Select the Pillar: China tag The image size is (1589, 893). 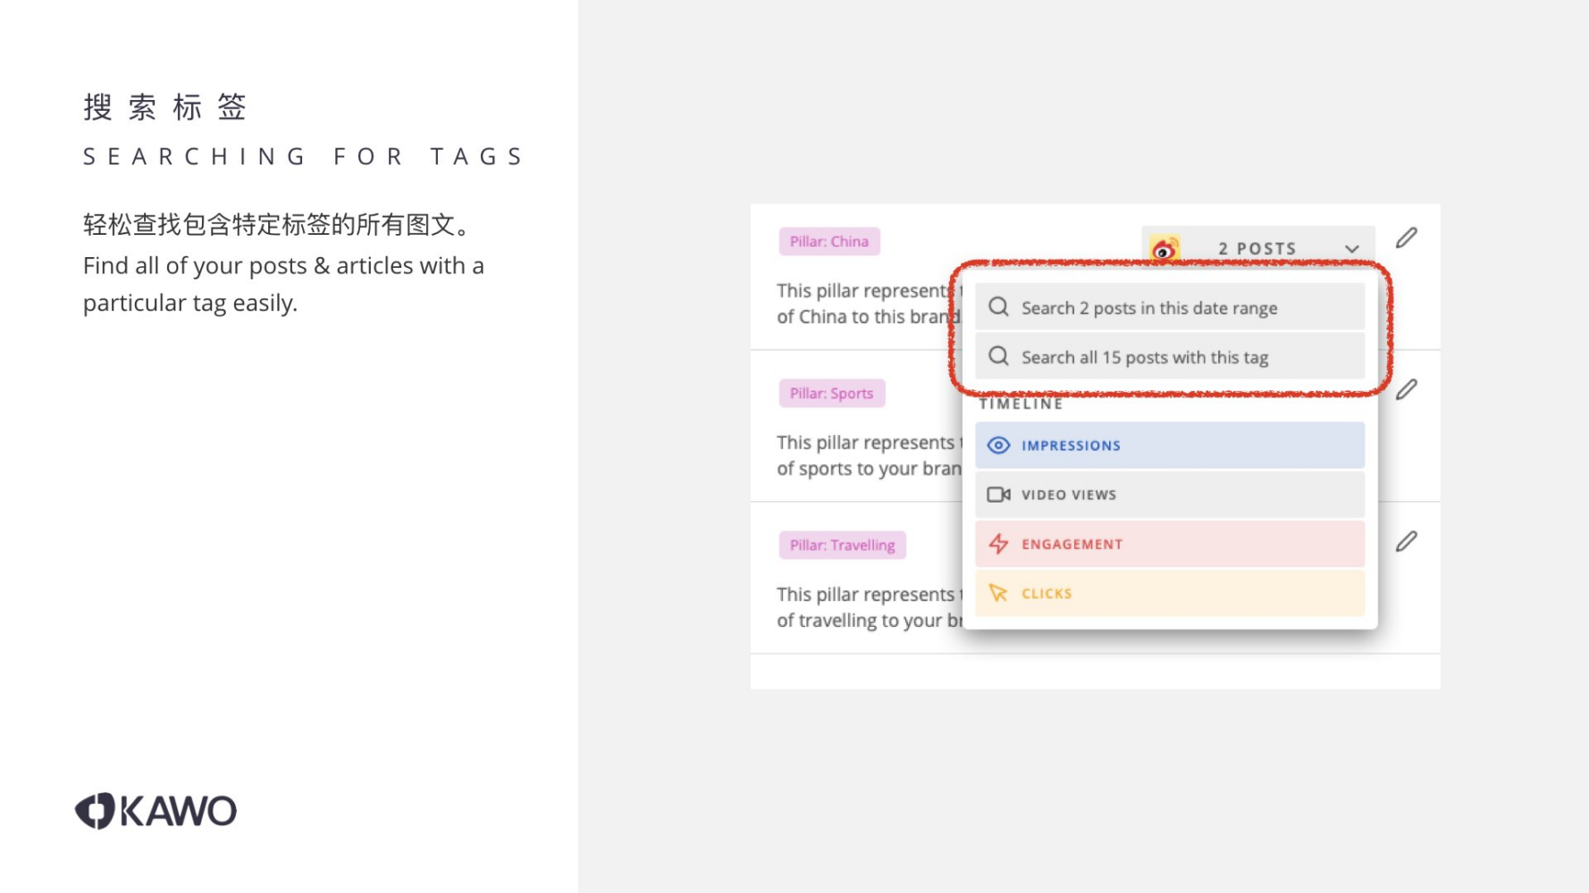pos(829,241)
